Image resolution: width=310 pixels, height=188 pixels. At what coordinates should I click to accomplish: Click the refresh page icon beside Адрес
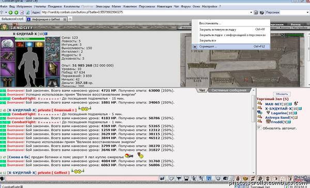28,12
